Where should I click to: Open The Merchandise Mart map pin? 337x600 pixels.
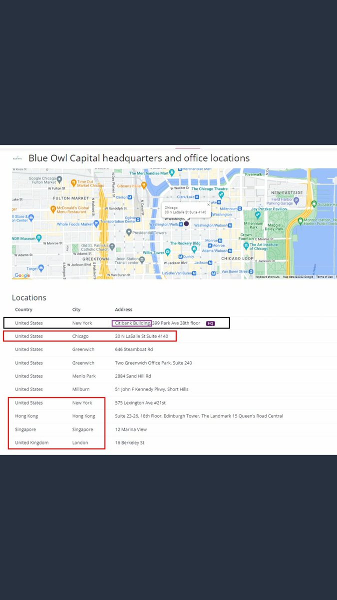pyautogui.click(x=171, y=172)
